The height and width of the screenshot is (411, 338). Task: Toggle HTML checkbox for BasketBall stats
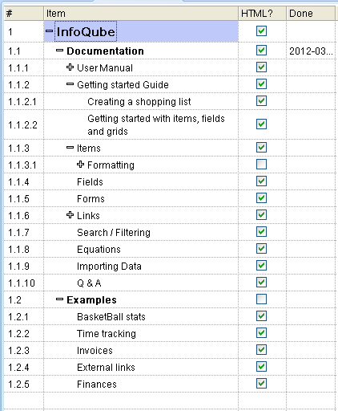261,315
